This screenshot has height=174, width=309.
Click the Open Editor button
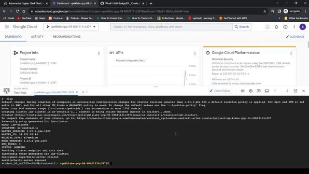tap(220, 91)
